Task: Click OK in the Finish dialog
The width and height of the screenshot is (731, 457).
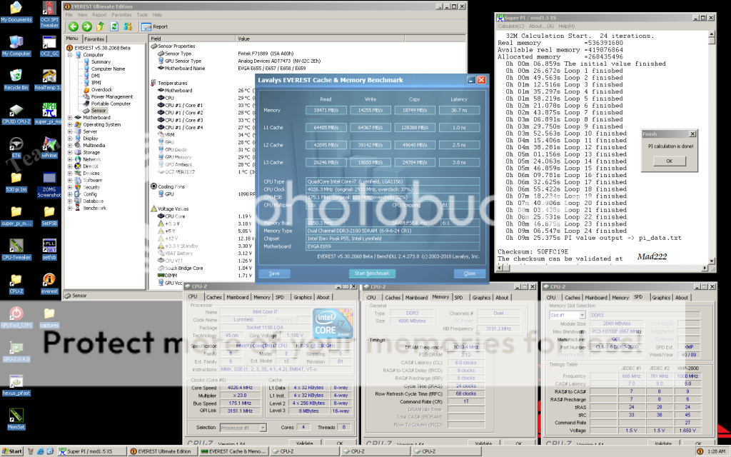Action: tap(668, 161)
